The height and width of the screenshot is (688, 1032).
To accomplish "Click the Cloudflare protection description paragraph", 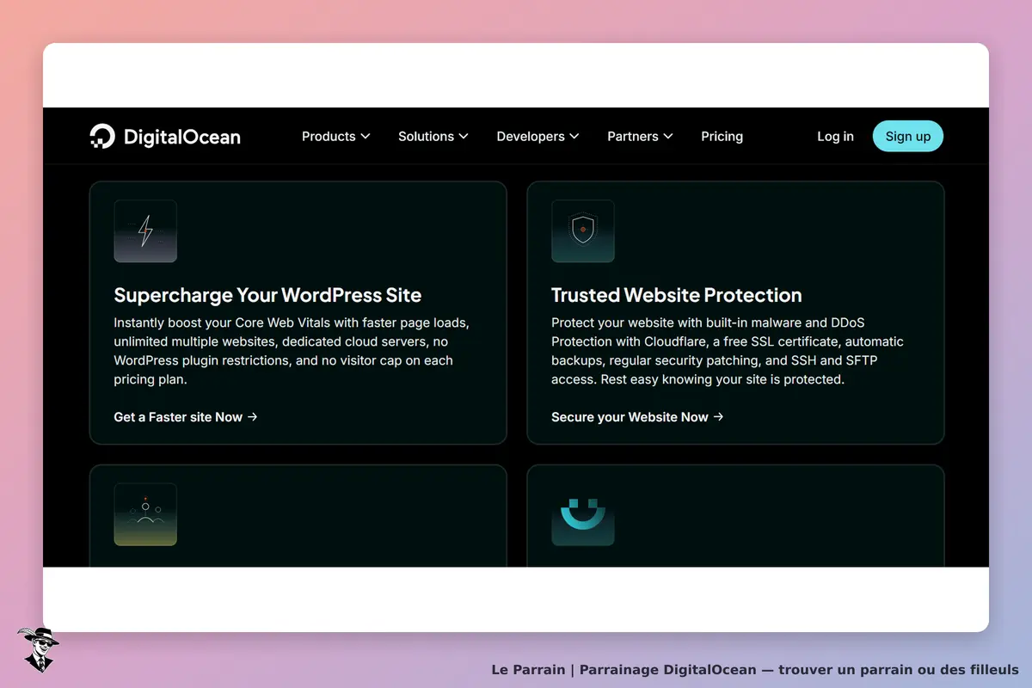I will tap(728, 351).
